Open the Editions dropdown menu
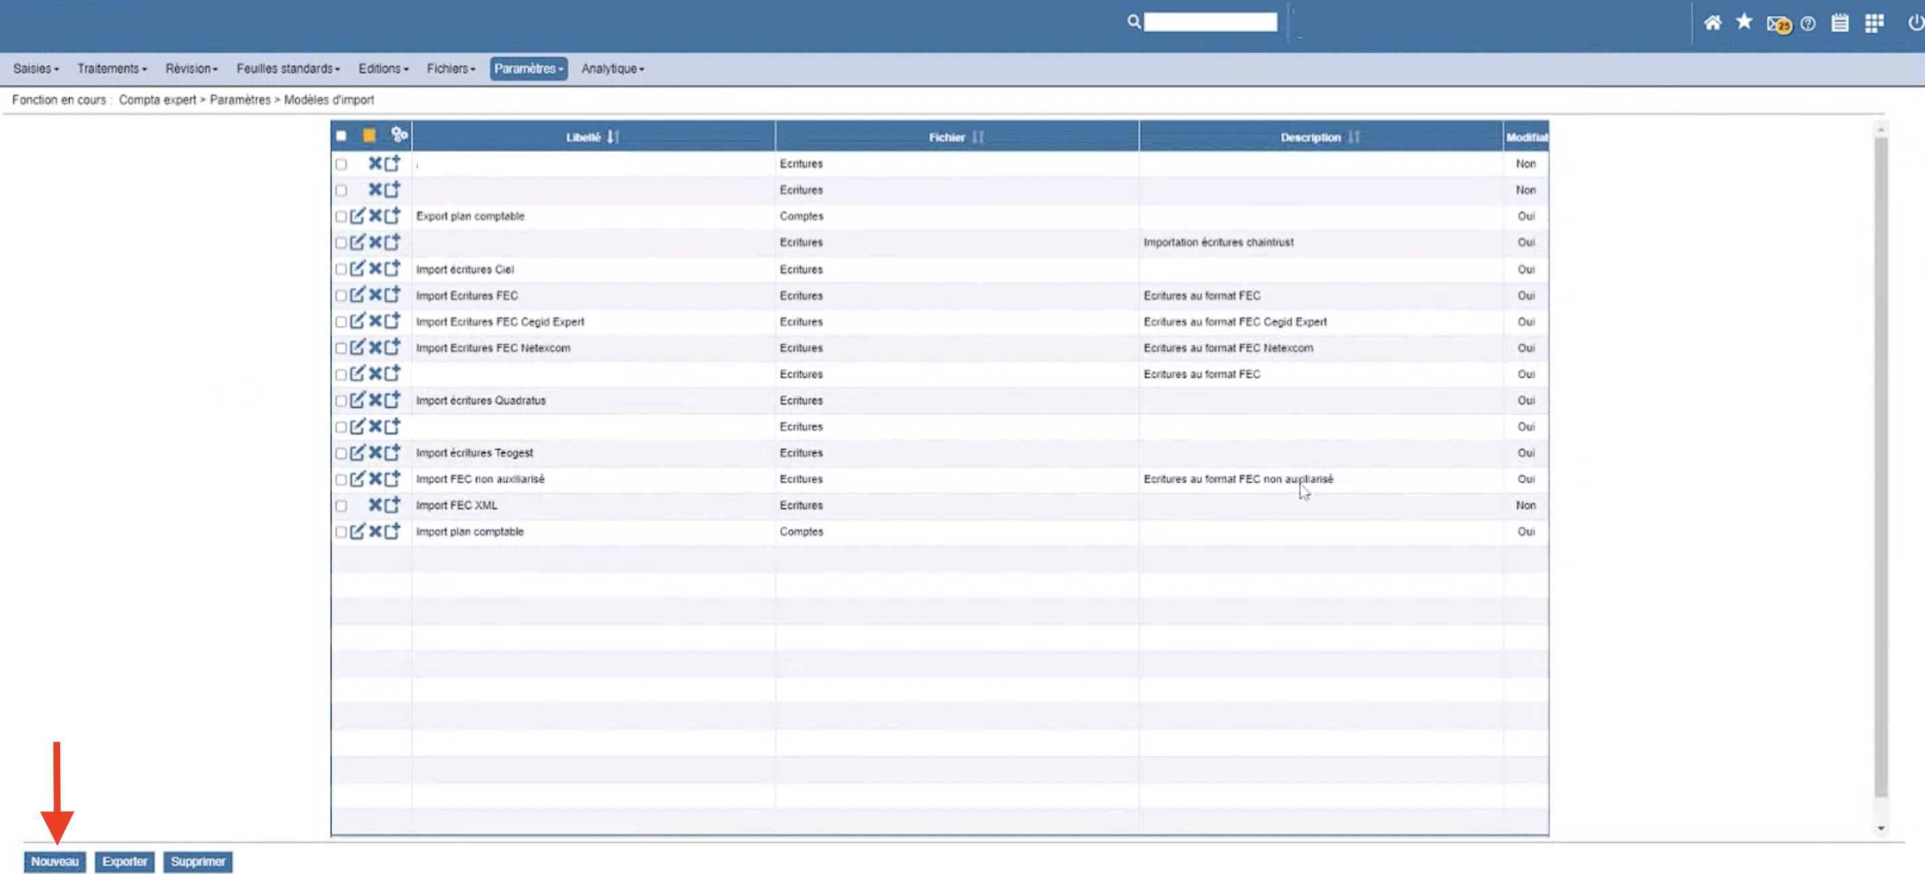 pyautogui.click(x=383, y=68)
